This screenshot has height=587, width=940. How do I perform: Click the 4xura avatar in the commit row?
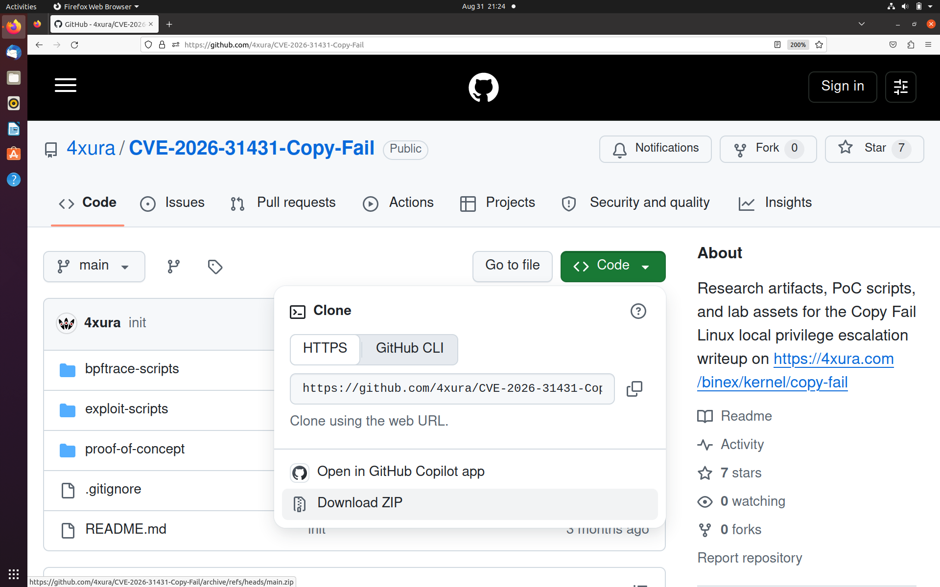click(x=67, y=323)
